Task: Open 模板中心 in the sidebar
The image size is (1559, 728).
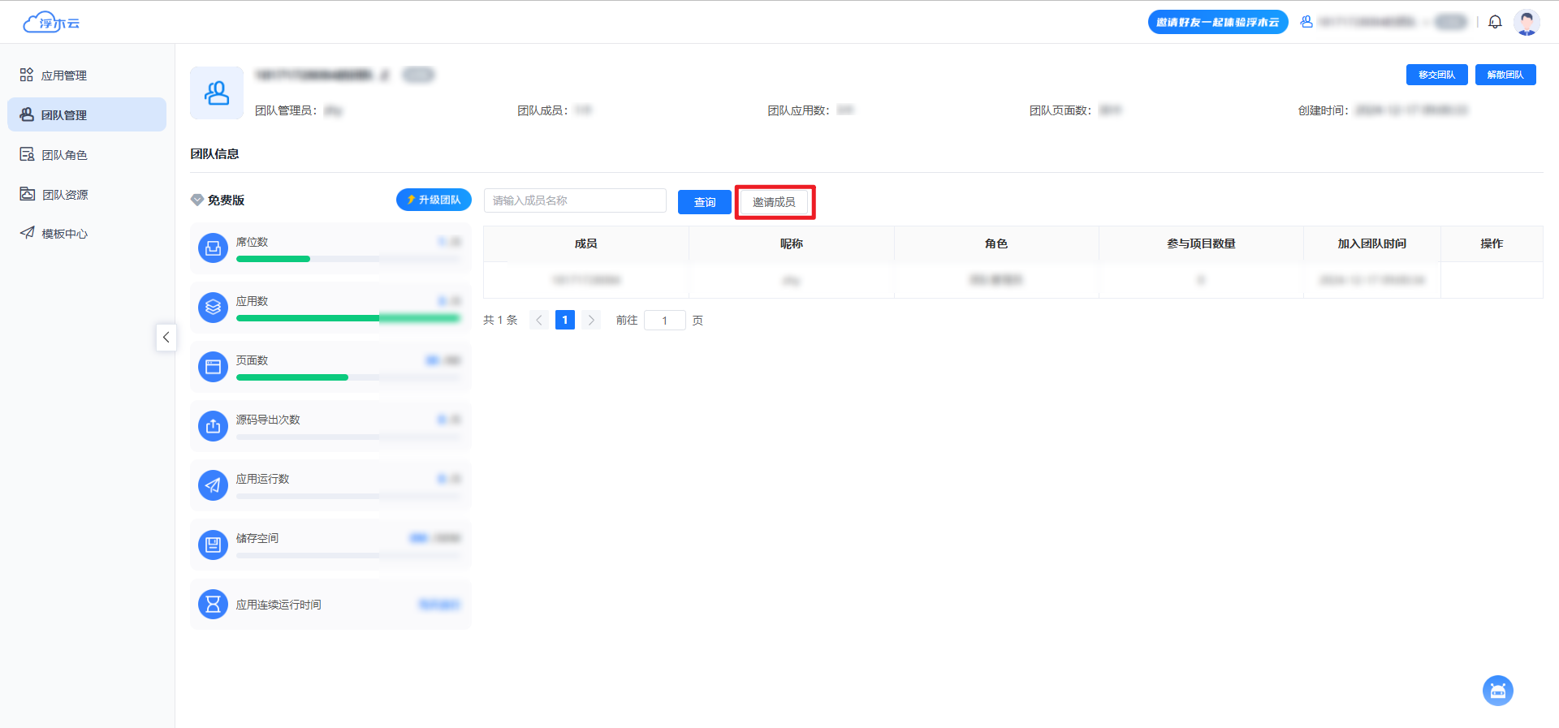Action: pyautogui.click(x=63, y=234)
